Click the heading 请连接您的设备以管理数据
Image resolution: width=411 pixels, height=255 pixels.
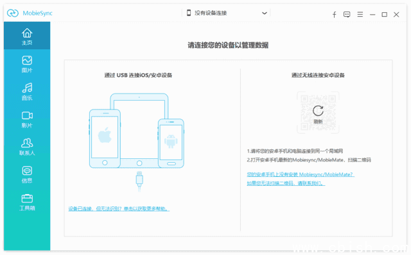click(x=228, y=45)
